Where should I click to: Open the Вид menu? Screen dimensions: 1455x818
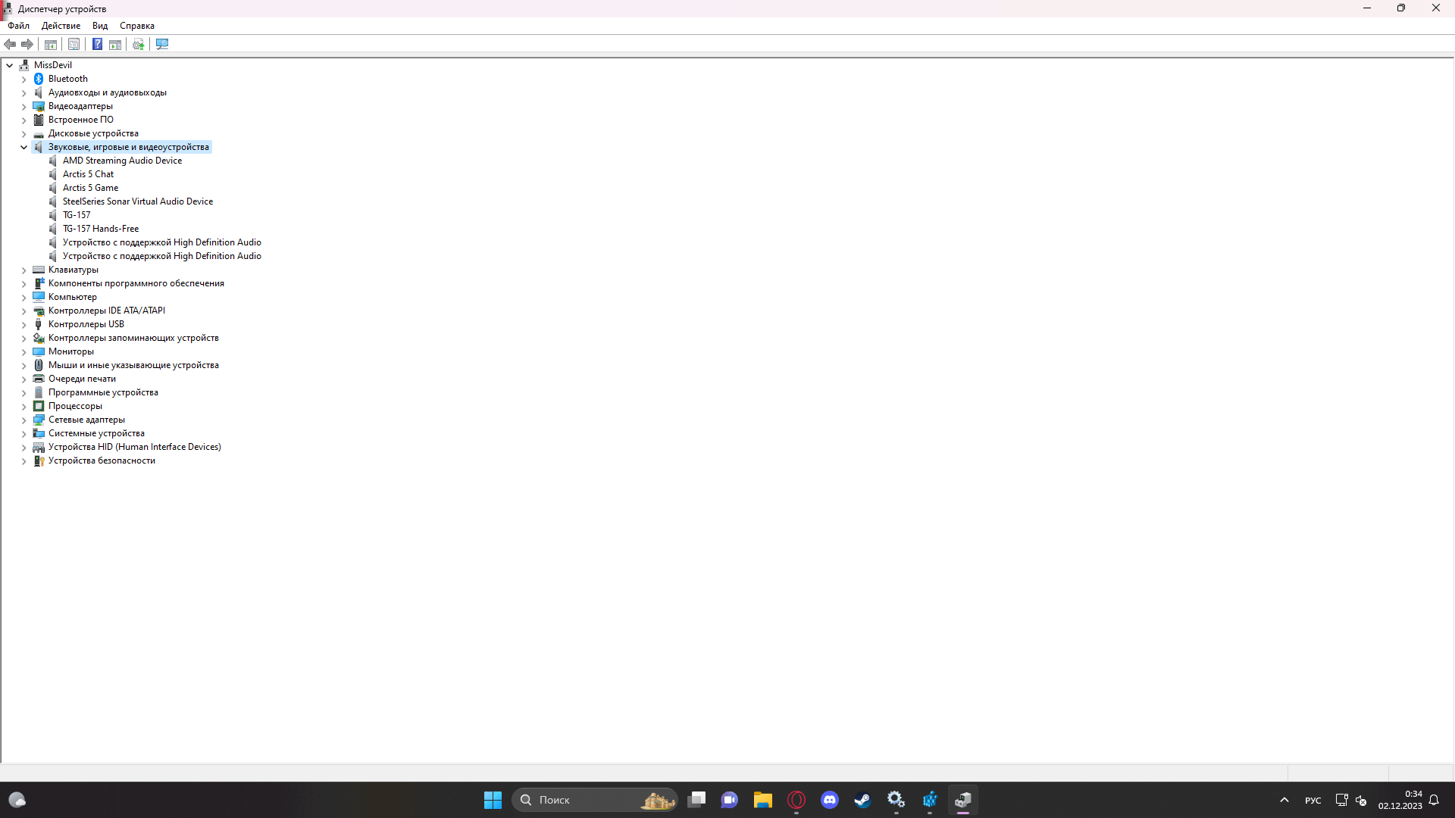coord(99,26)
